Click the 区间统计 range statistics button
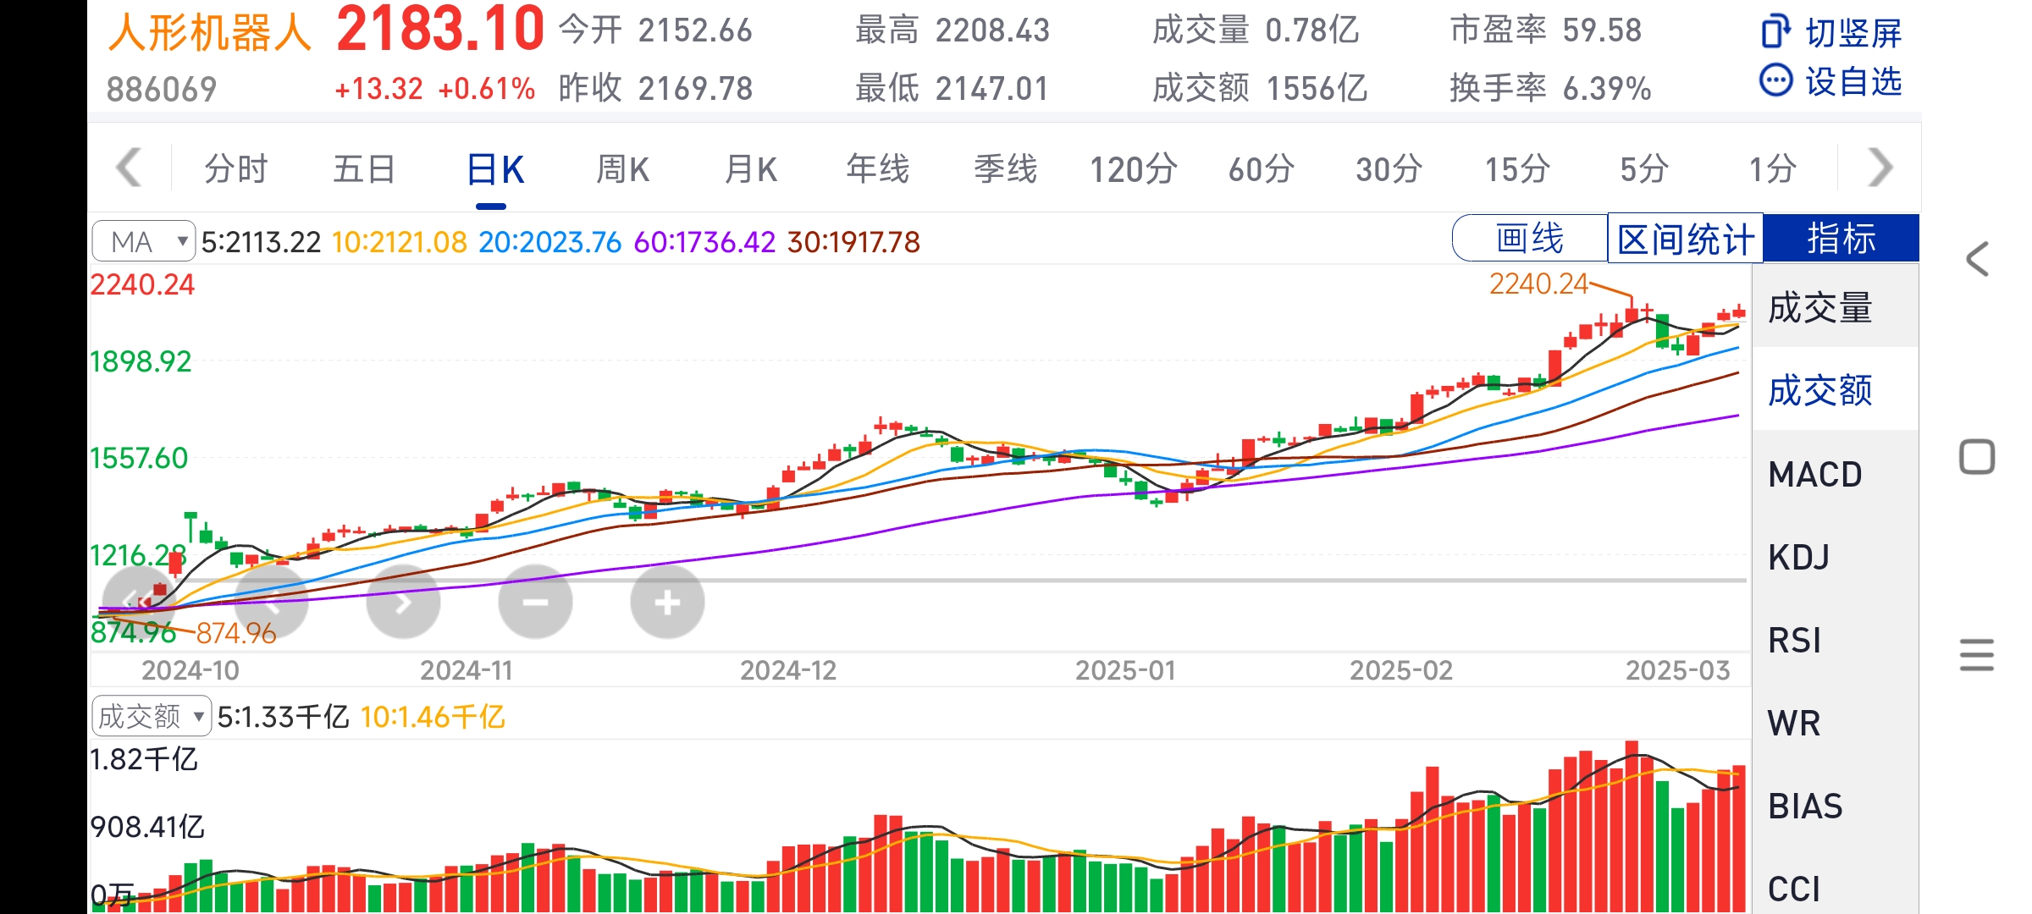 coord(1685,239)
